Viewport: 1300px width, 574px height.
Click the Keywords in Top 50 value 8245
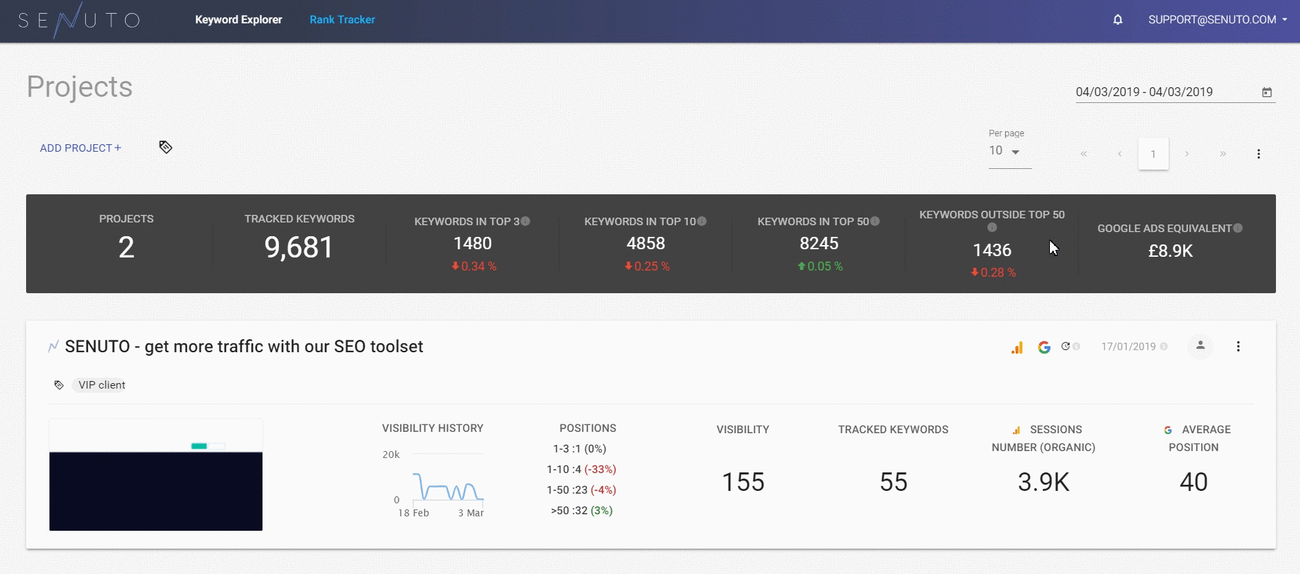[x=819, y=244]
